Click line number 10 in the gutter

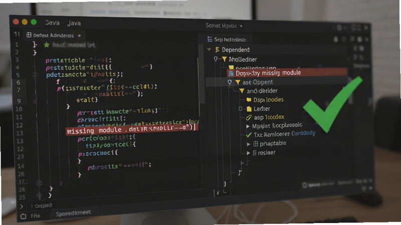(x=19, y=109)
